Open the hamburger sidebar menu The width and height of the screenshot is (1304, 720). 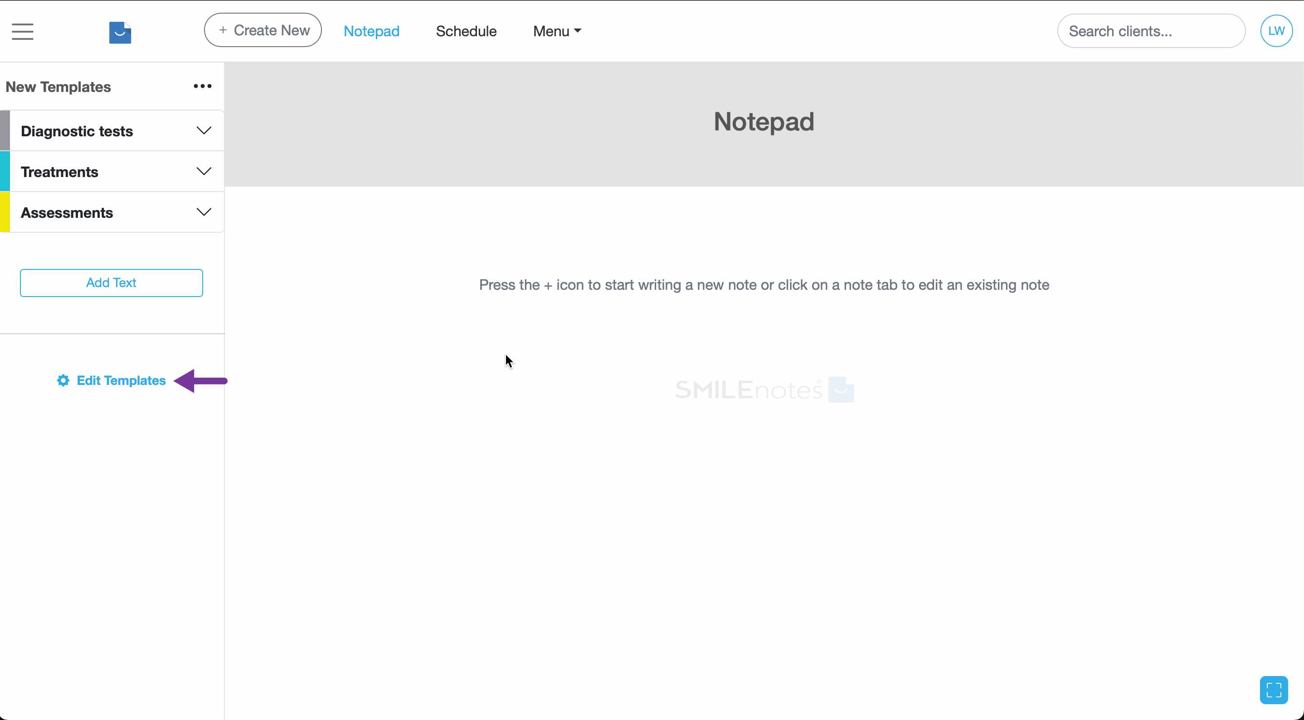(x=22, y=31)
